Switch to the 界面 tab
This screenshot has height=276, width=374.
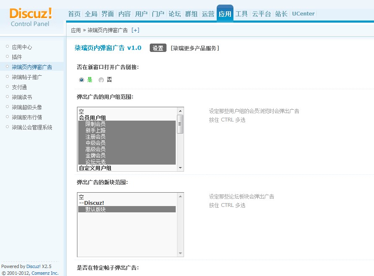click(108, 14)
